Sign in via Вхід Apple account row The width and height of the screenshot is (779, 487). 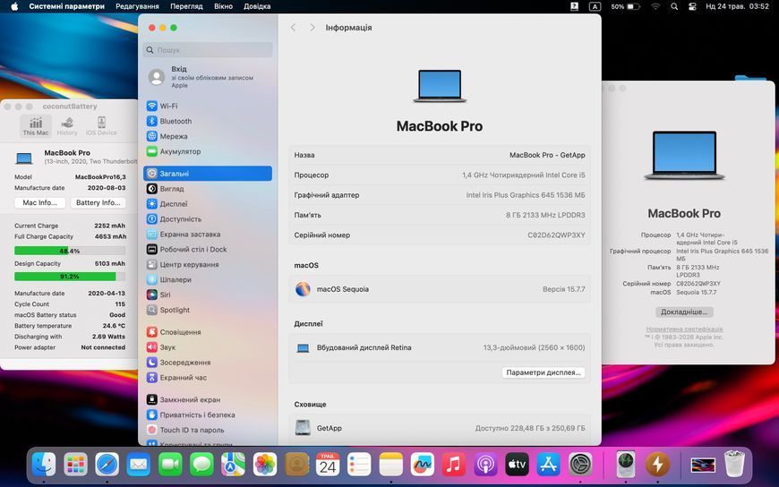click(208, 77)
